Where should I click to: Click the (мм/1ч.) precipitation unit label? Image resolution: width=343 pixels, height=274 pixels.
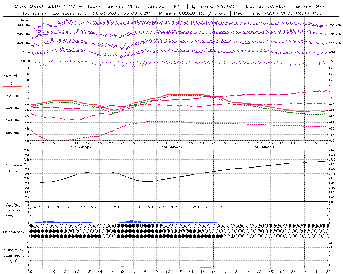(14, 215)
